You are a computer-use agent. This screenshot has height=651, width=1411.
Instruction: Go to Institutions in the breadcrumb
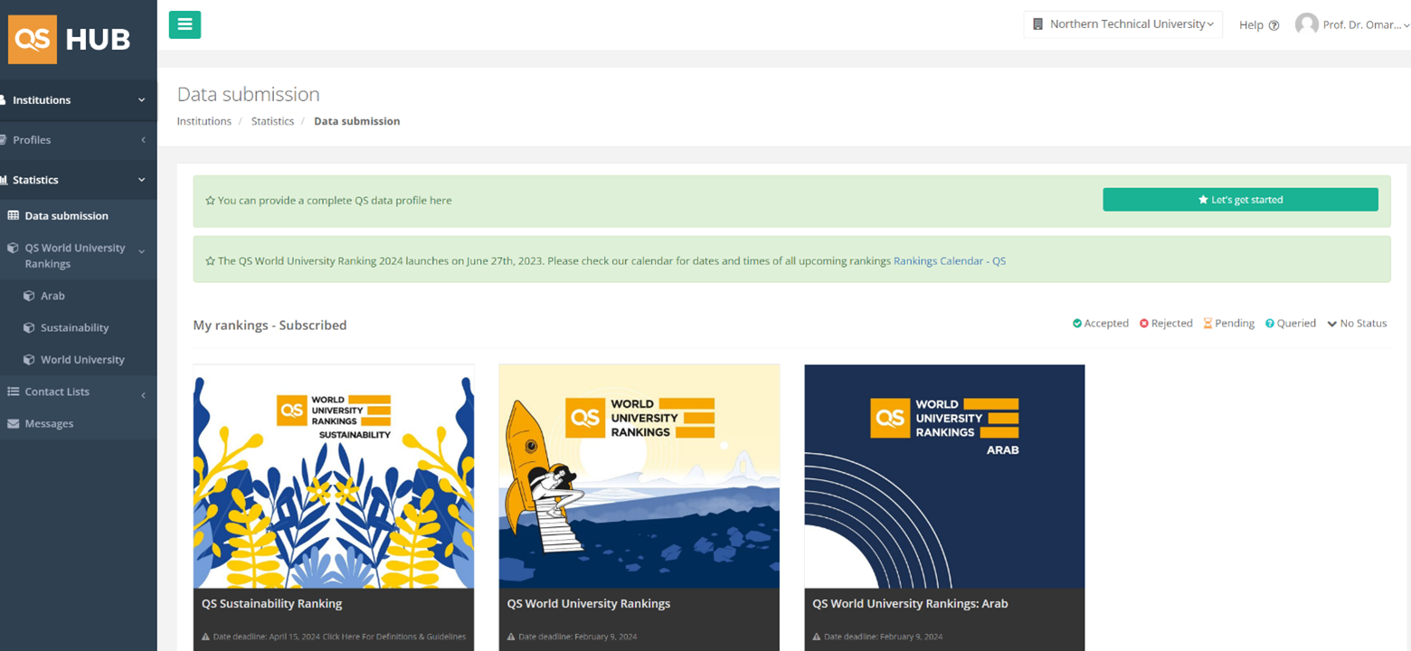click(x=204, y=121)
